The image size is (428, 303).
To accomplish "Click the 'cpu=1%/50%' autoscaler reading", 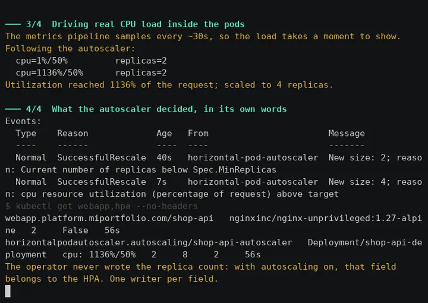I will coord(42,61).
